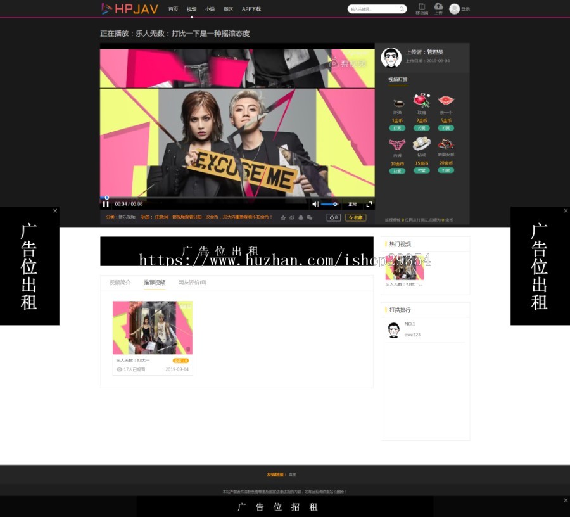Viewport: 570px width, 517px height.
Task: Click the mobile version icon next to search
Action: point(422,6)
